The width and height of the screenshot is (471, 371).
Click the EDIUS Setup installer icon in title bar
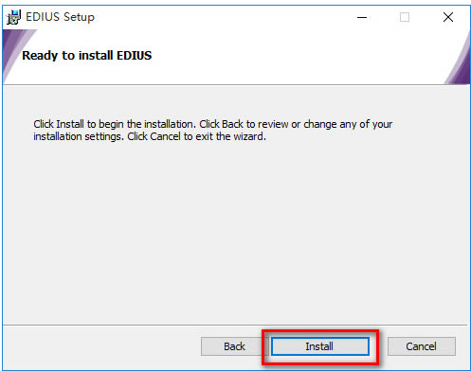(13, 17)
